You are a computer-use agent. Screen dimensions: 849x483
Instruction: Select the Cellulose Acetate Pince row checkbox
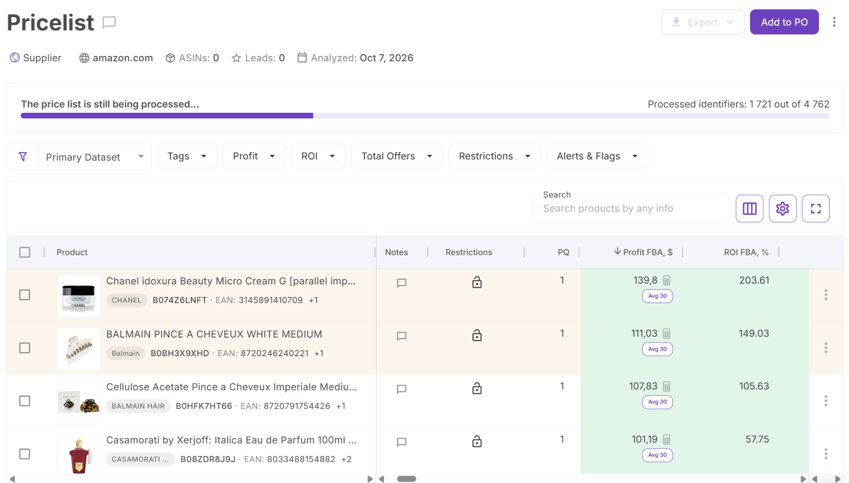pyautogui.click(x=25, y=401)
